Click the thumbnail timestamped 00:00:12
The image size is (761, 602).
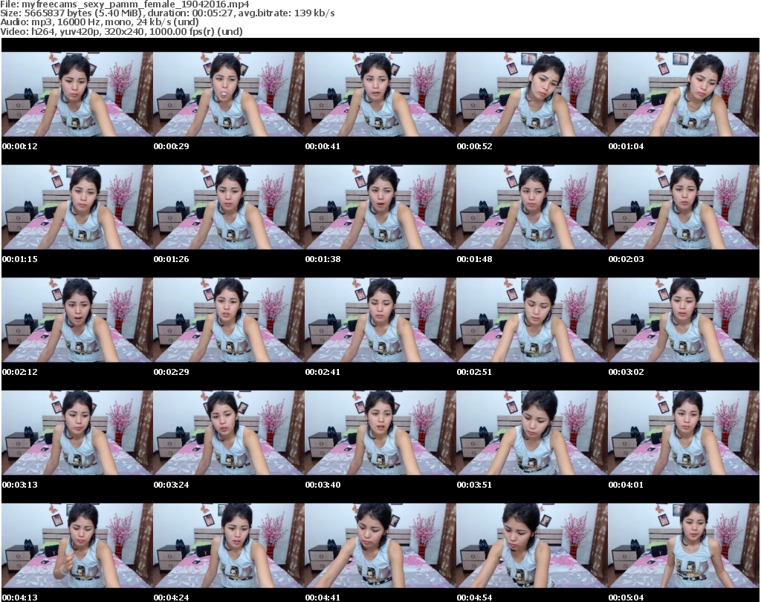(x=77, y=94)
